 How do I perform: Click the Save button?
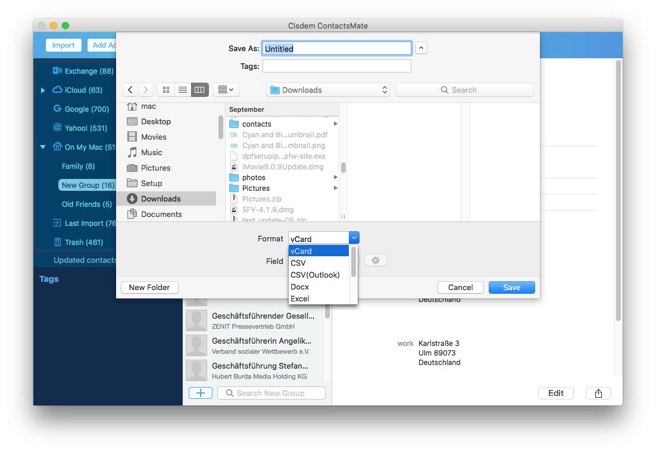512,288
